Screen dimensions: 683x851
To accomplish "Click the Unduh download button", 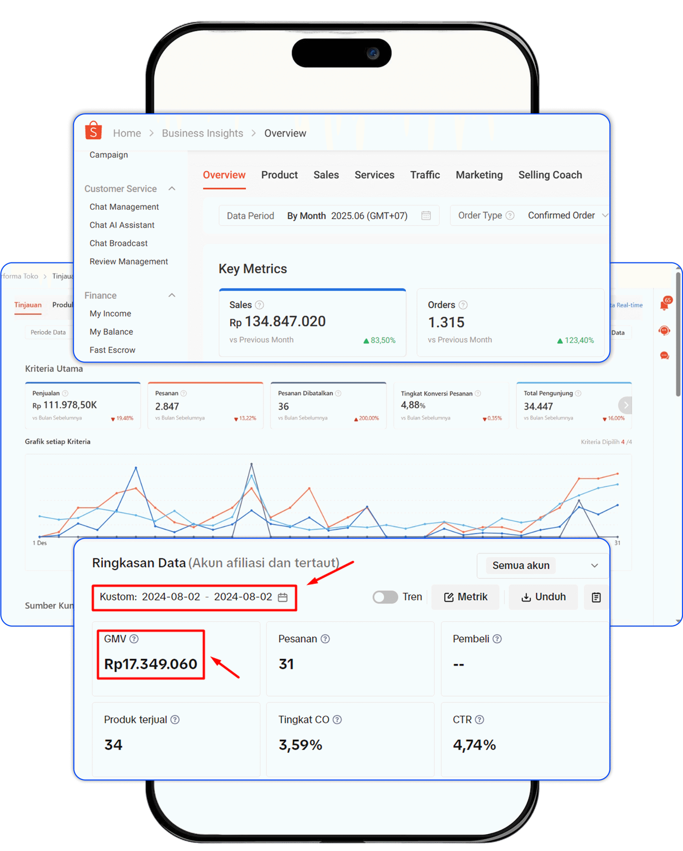I will tap(543, 597).
